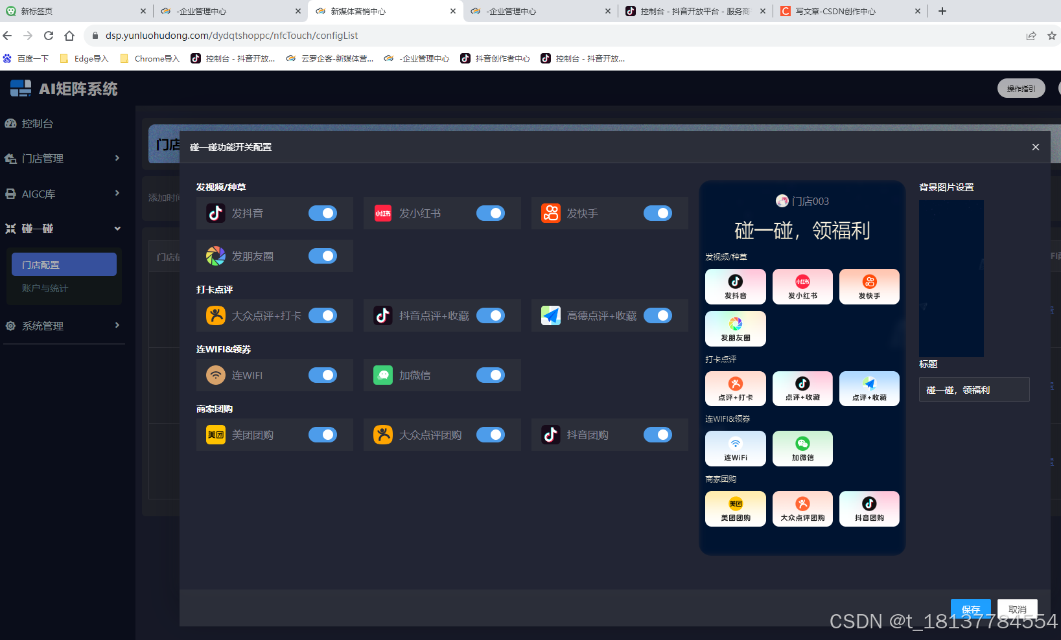Expand the 门店管理 sidebar menu
Viewport: 1061px width, 640px height.
tap(63, 158)
